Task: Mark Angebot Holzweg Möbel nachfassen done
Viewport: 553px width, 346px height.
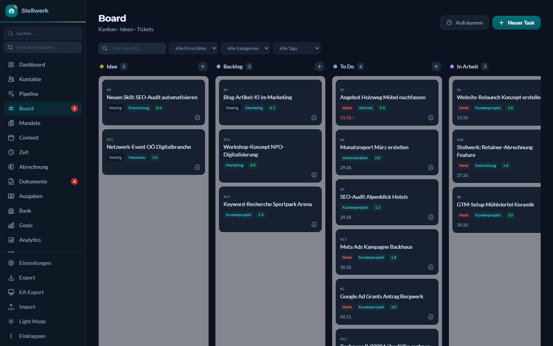Action: 431,118
